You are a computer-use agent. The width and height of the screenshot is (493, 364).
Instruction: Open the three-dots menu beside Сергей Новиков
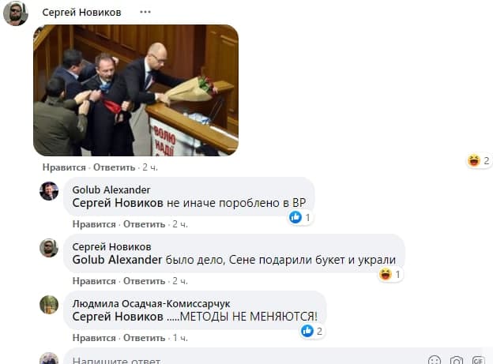click(145, 13)
